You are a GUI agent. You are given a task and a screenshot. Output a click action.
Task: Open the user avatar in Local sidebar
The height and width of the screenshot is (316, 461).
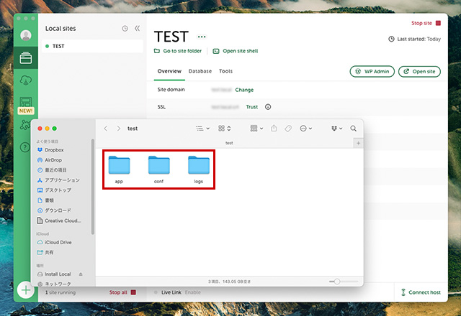[26, 35]
